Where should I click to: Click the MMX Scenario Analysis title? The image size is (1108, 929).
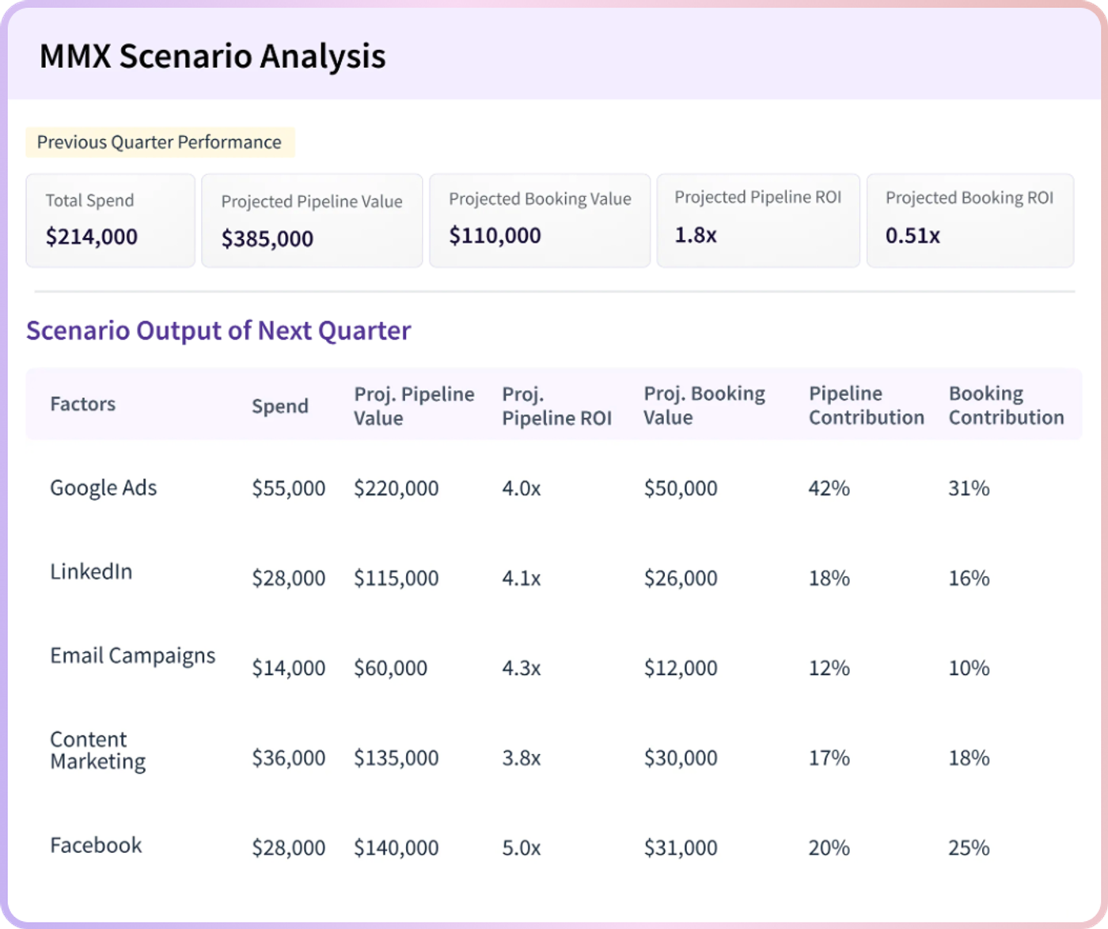coord(212,56)
